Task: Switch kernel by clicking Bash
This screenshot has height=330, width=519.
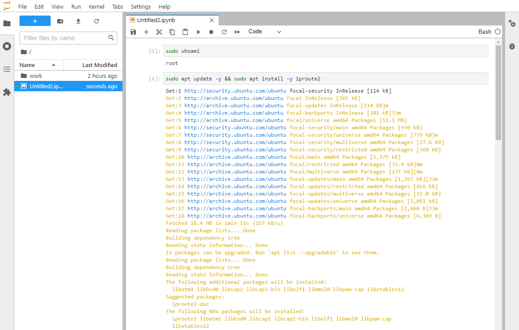Action: coord(484,32)
